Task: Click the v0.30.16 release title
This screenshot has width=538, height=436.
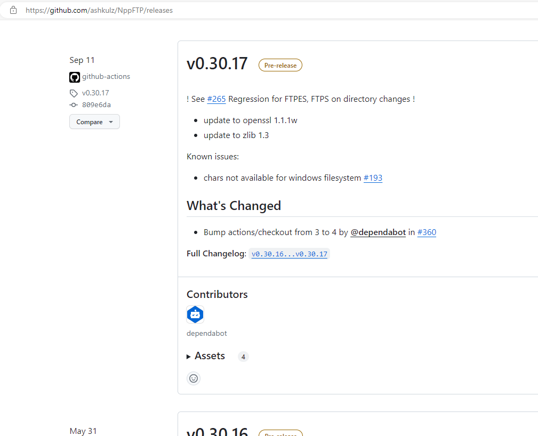Action: point(217,431)
